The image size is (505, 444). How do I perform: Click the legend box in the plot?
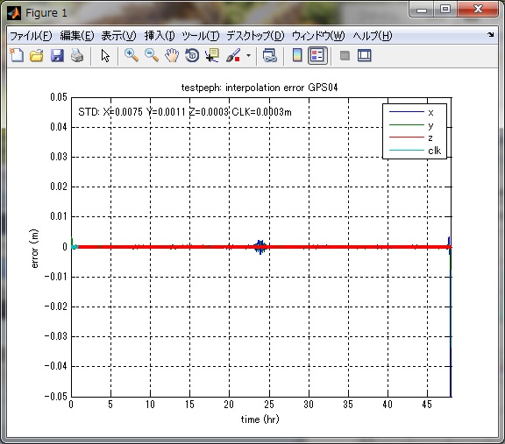pyautogui.click(x=415, y=131)
